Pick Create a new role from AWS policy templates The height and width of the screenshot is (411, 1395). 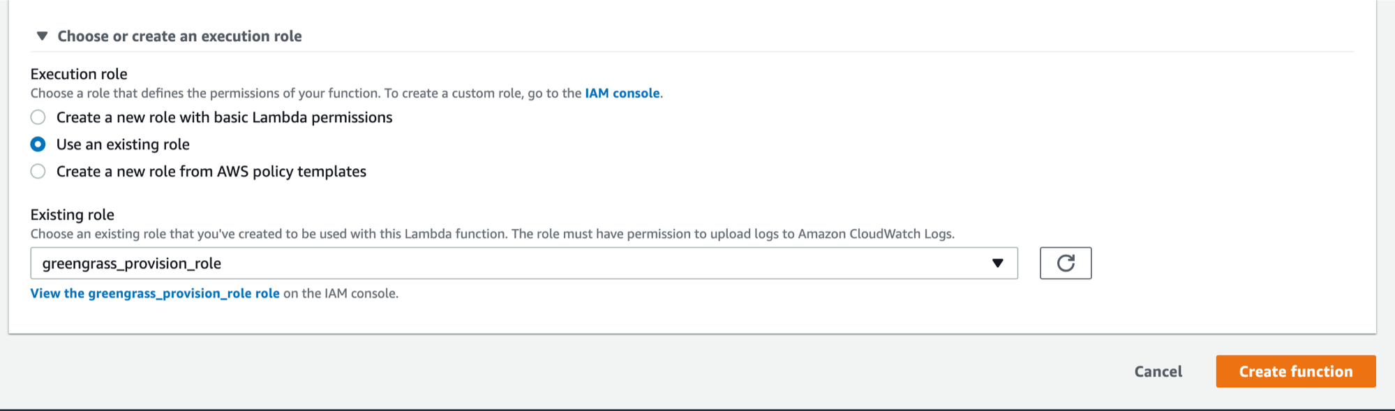(38, 172)
